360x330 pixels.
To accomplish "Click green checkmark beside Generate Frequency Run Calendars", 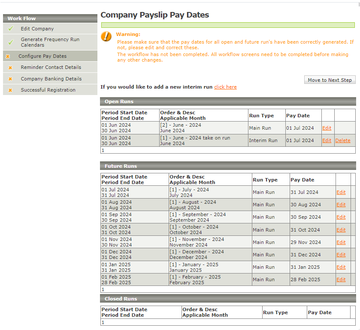I will point(11,42).
